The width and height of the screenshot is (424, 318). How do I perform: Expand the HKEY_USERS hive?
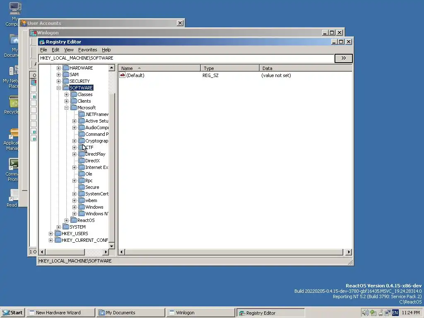(x=51, y=234)
